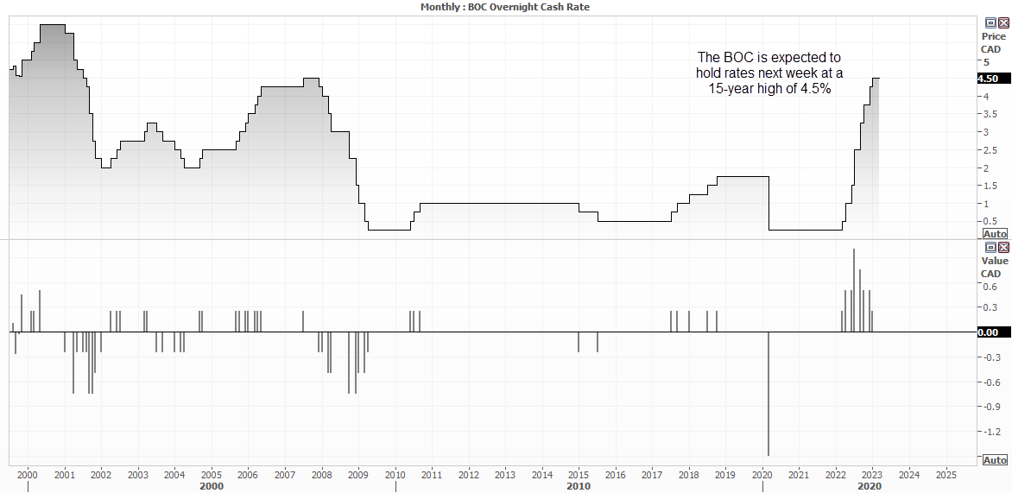Click the 2011 year label on the time axis
Viewport: 1012px width, 493px height.
432,476
